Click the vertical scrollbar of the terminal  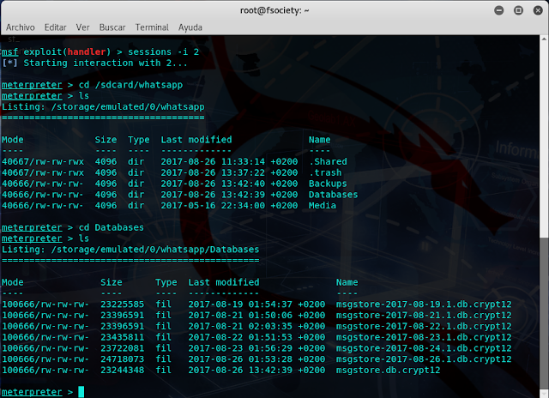(545, 214)
